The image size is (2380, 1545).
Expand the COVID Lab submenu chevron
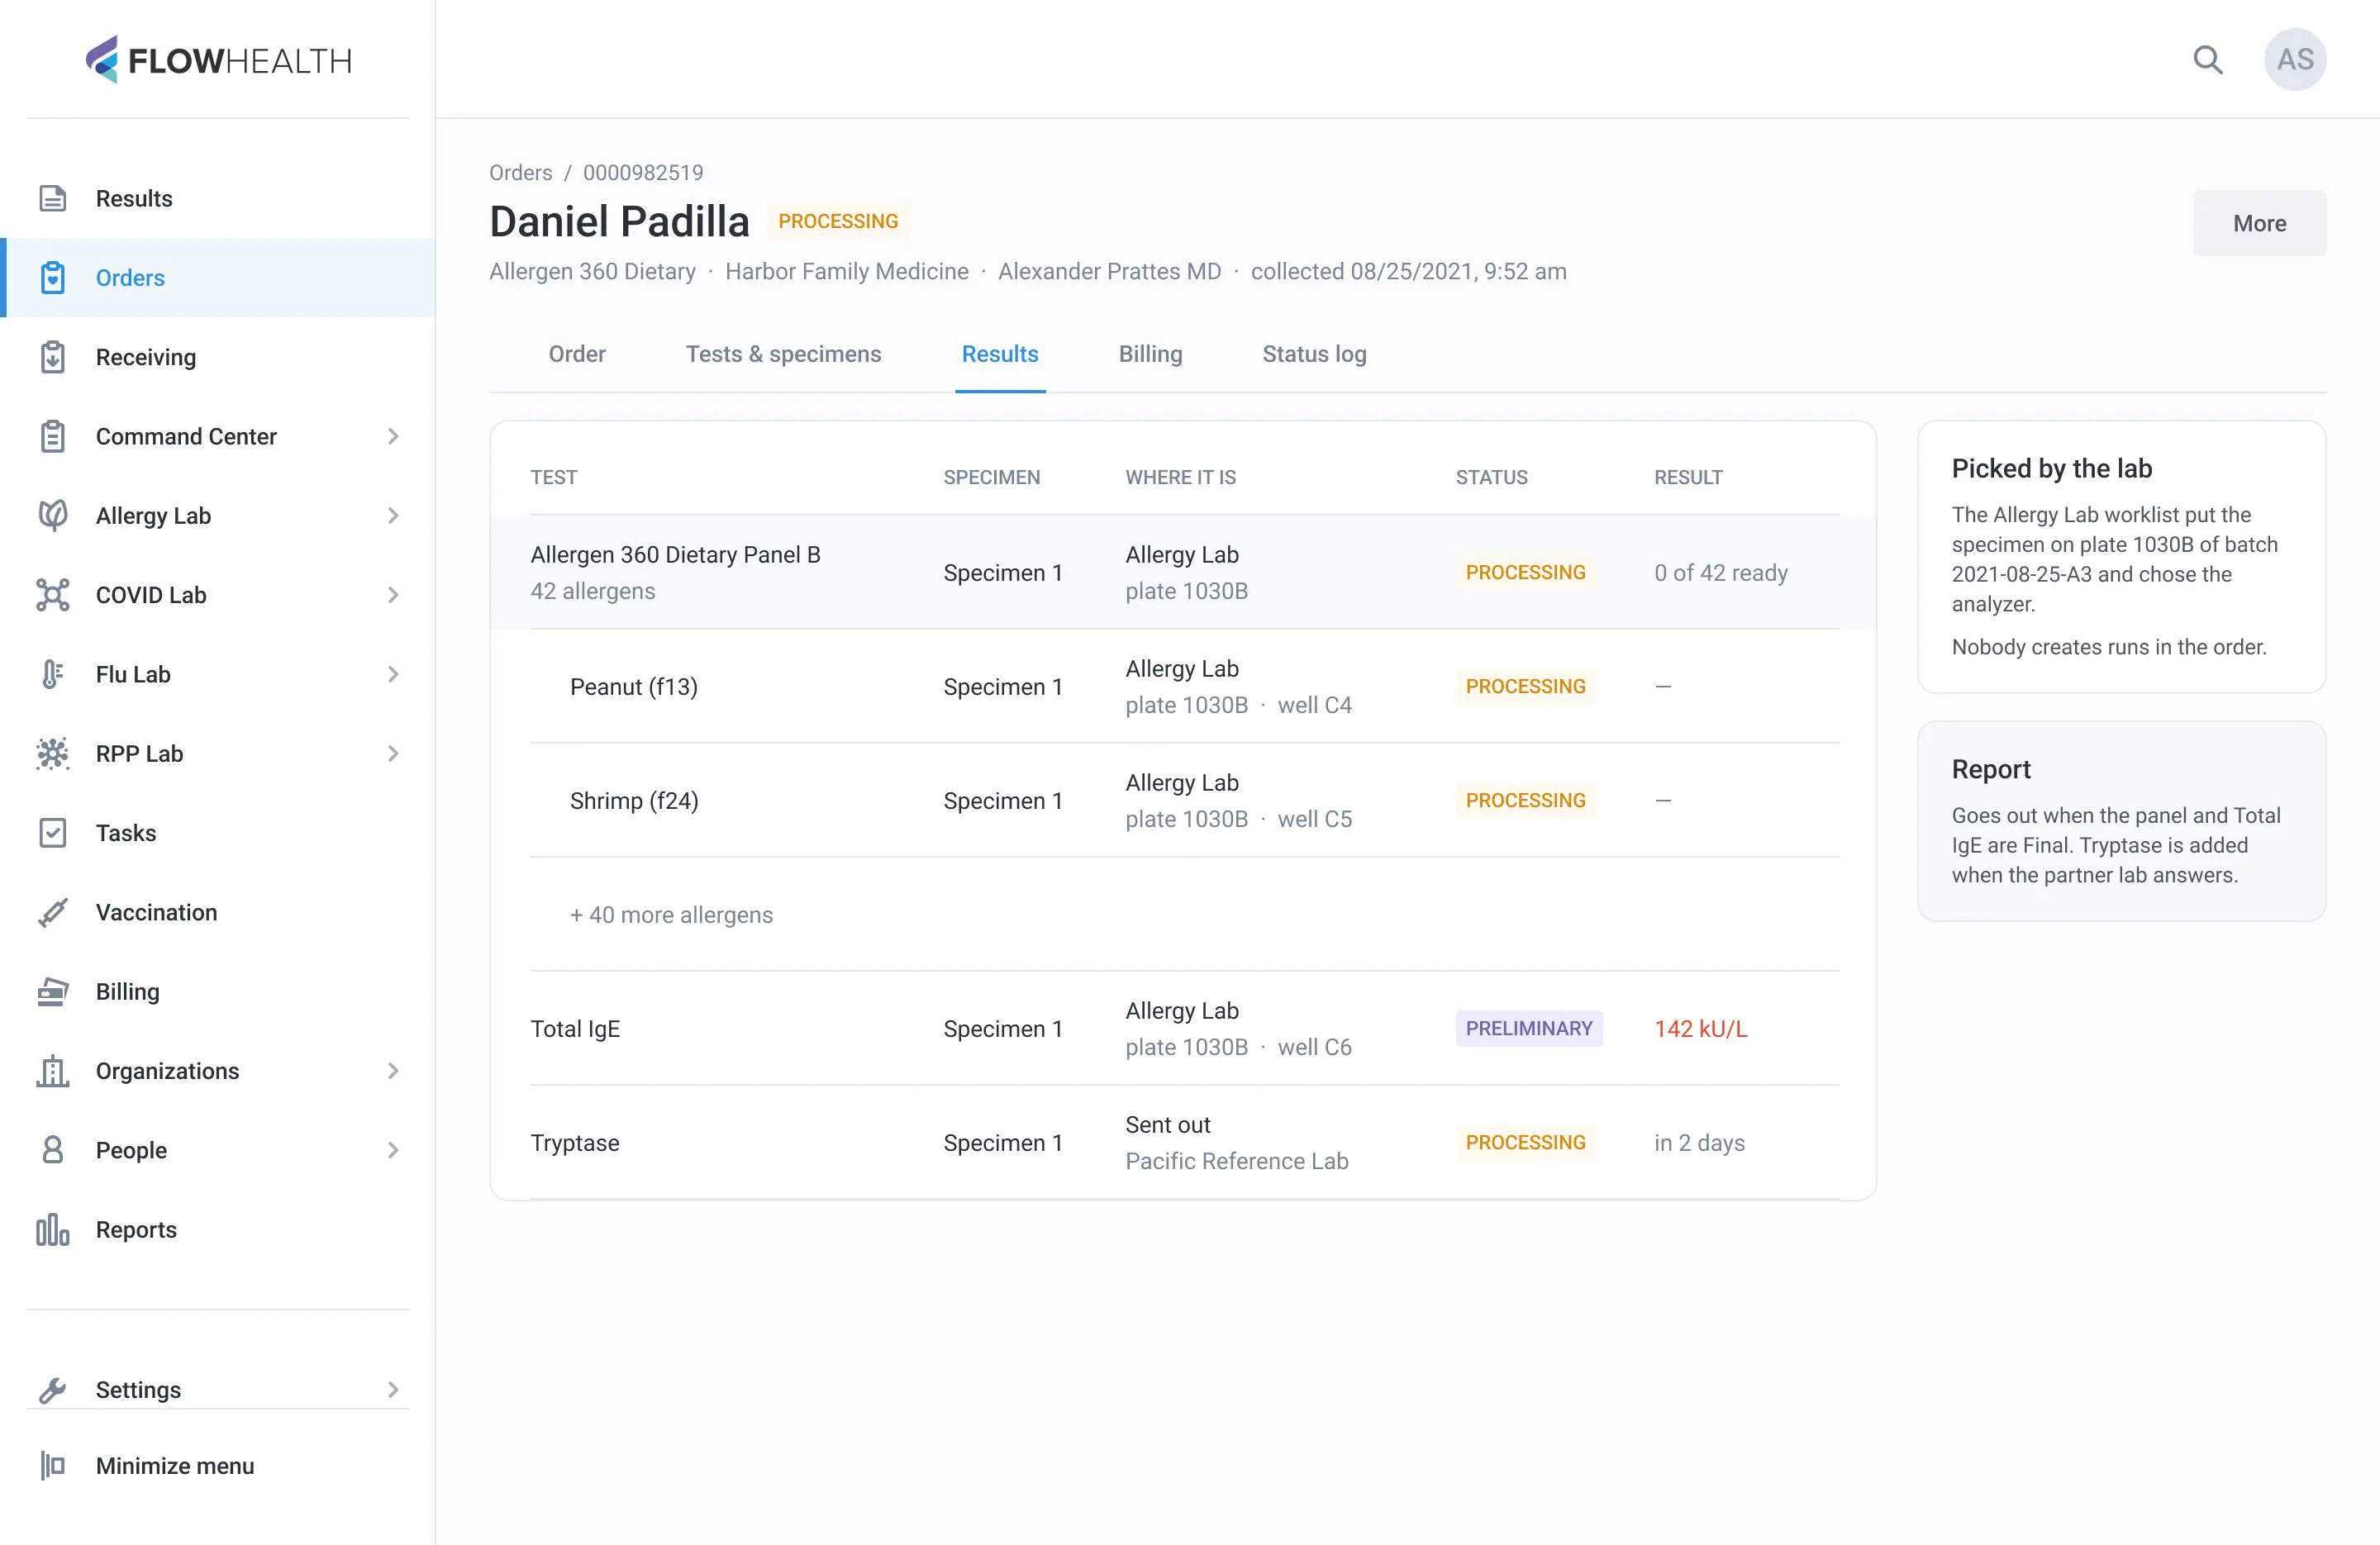(393, 594)
